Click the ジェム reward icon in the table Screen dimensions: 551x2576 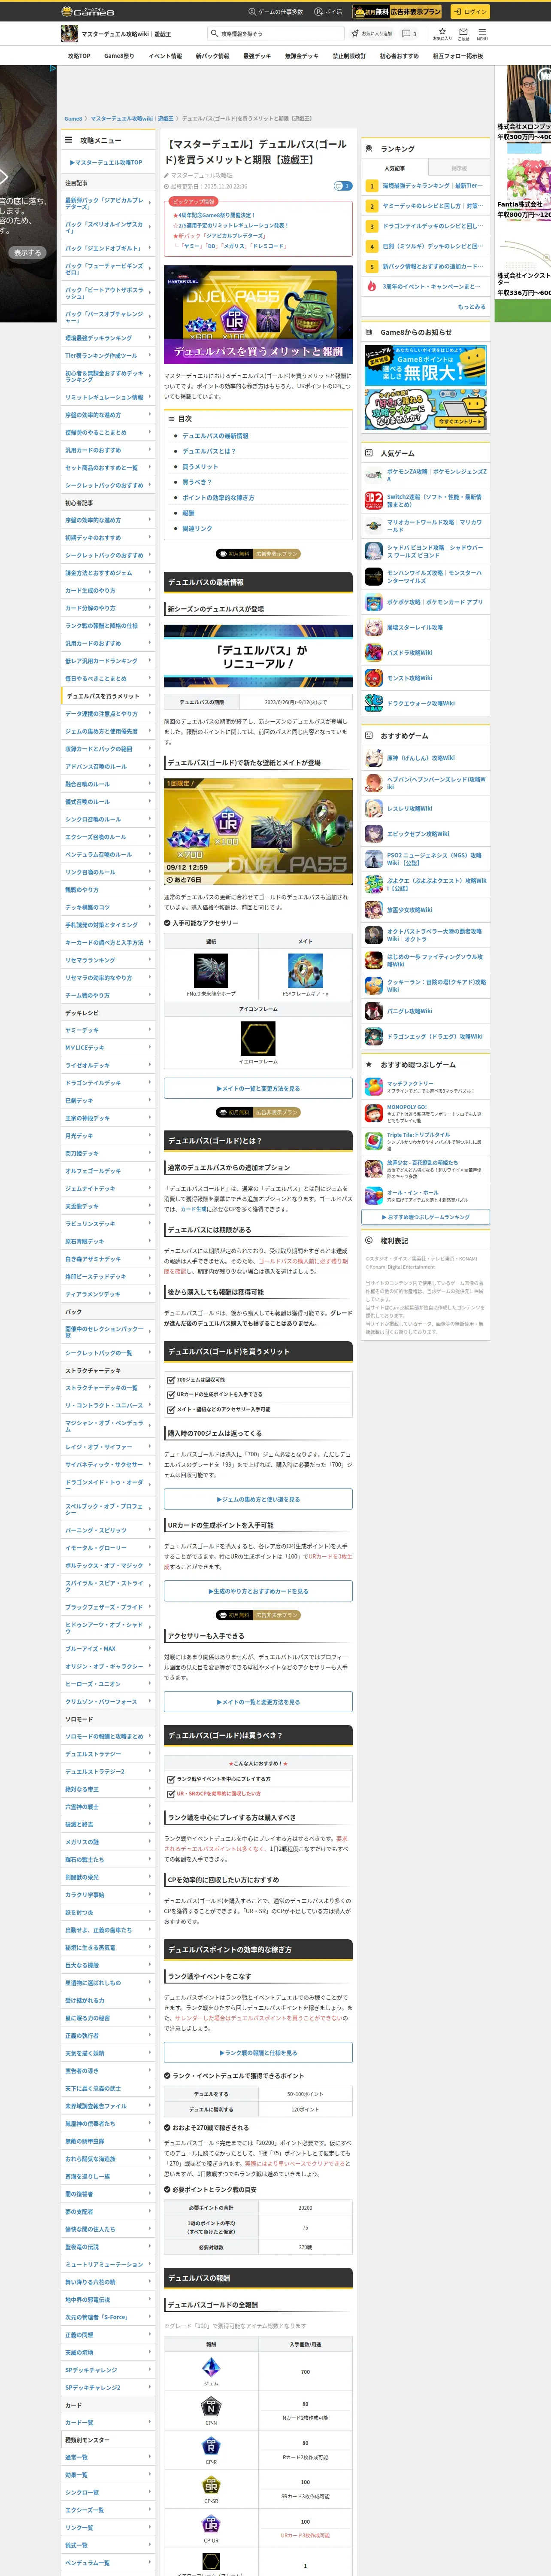211,2366
